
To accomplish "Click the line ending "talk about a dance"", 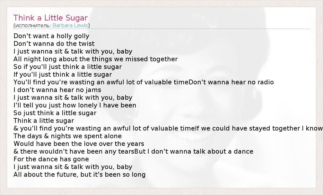I will pyautogui.click(x=133, y=151).
